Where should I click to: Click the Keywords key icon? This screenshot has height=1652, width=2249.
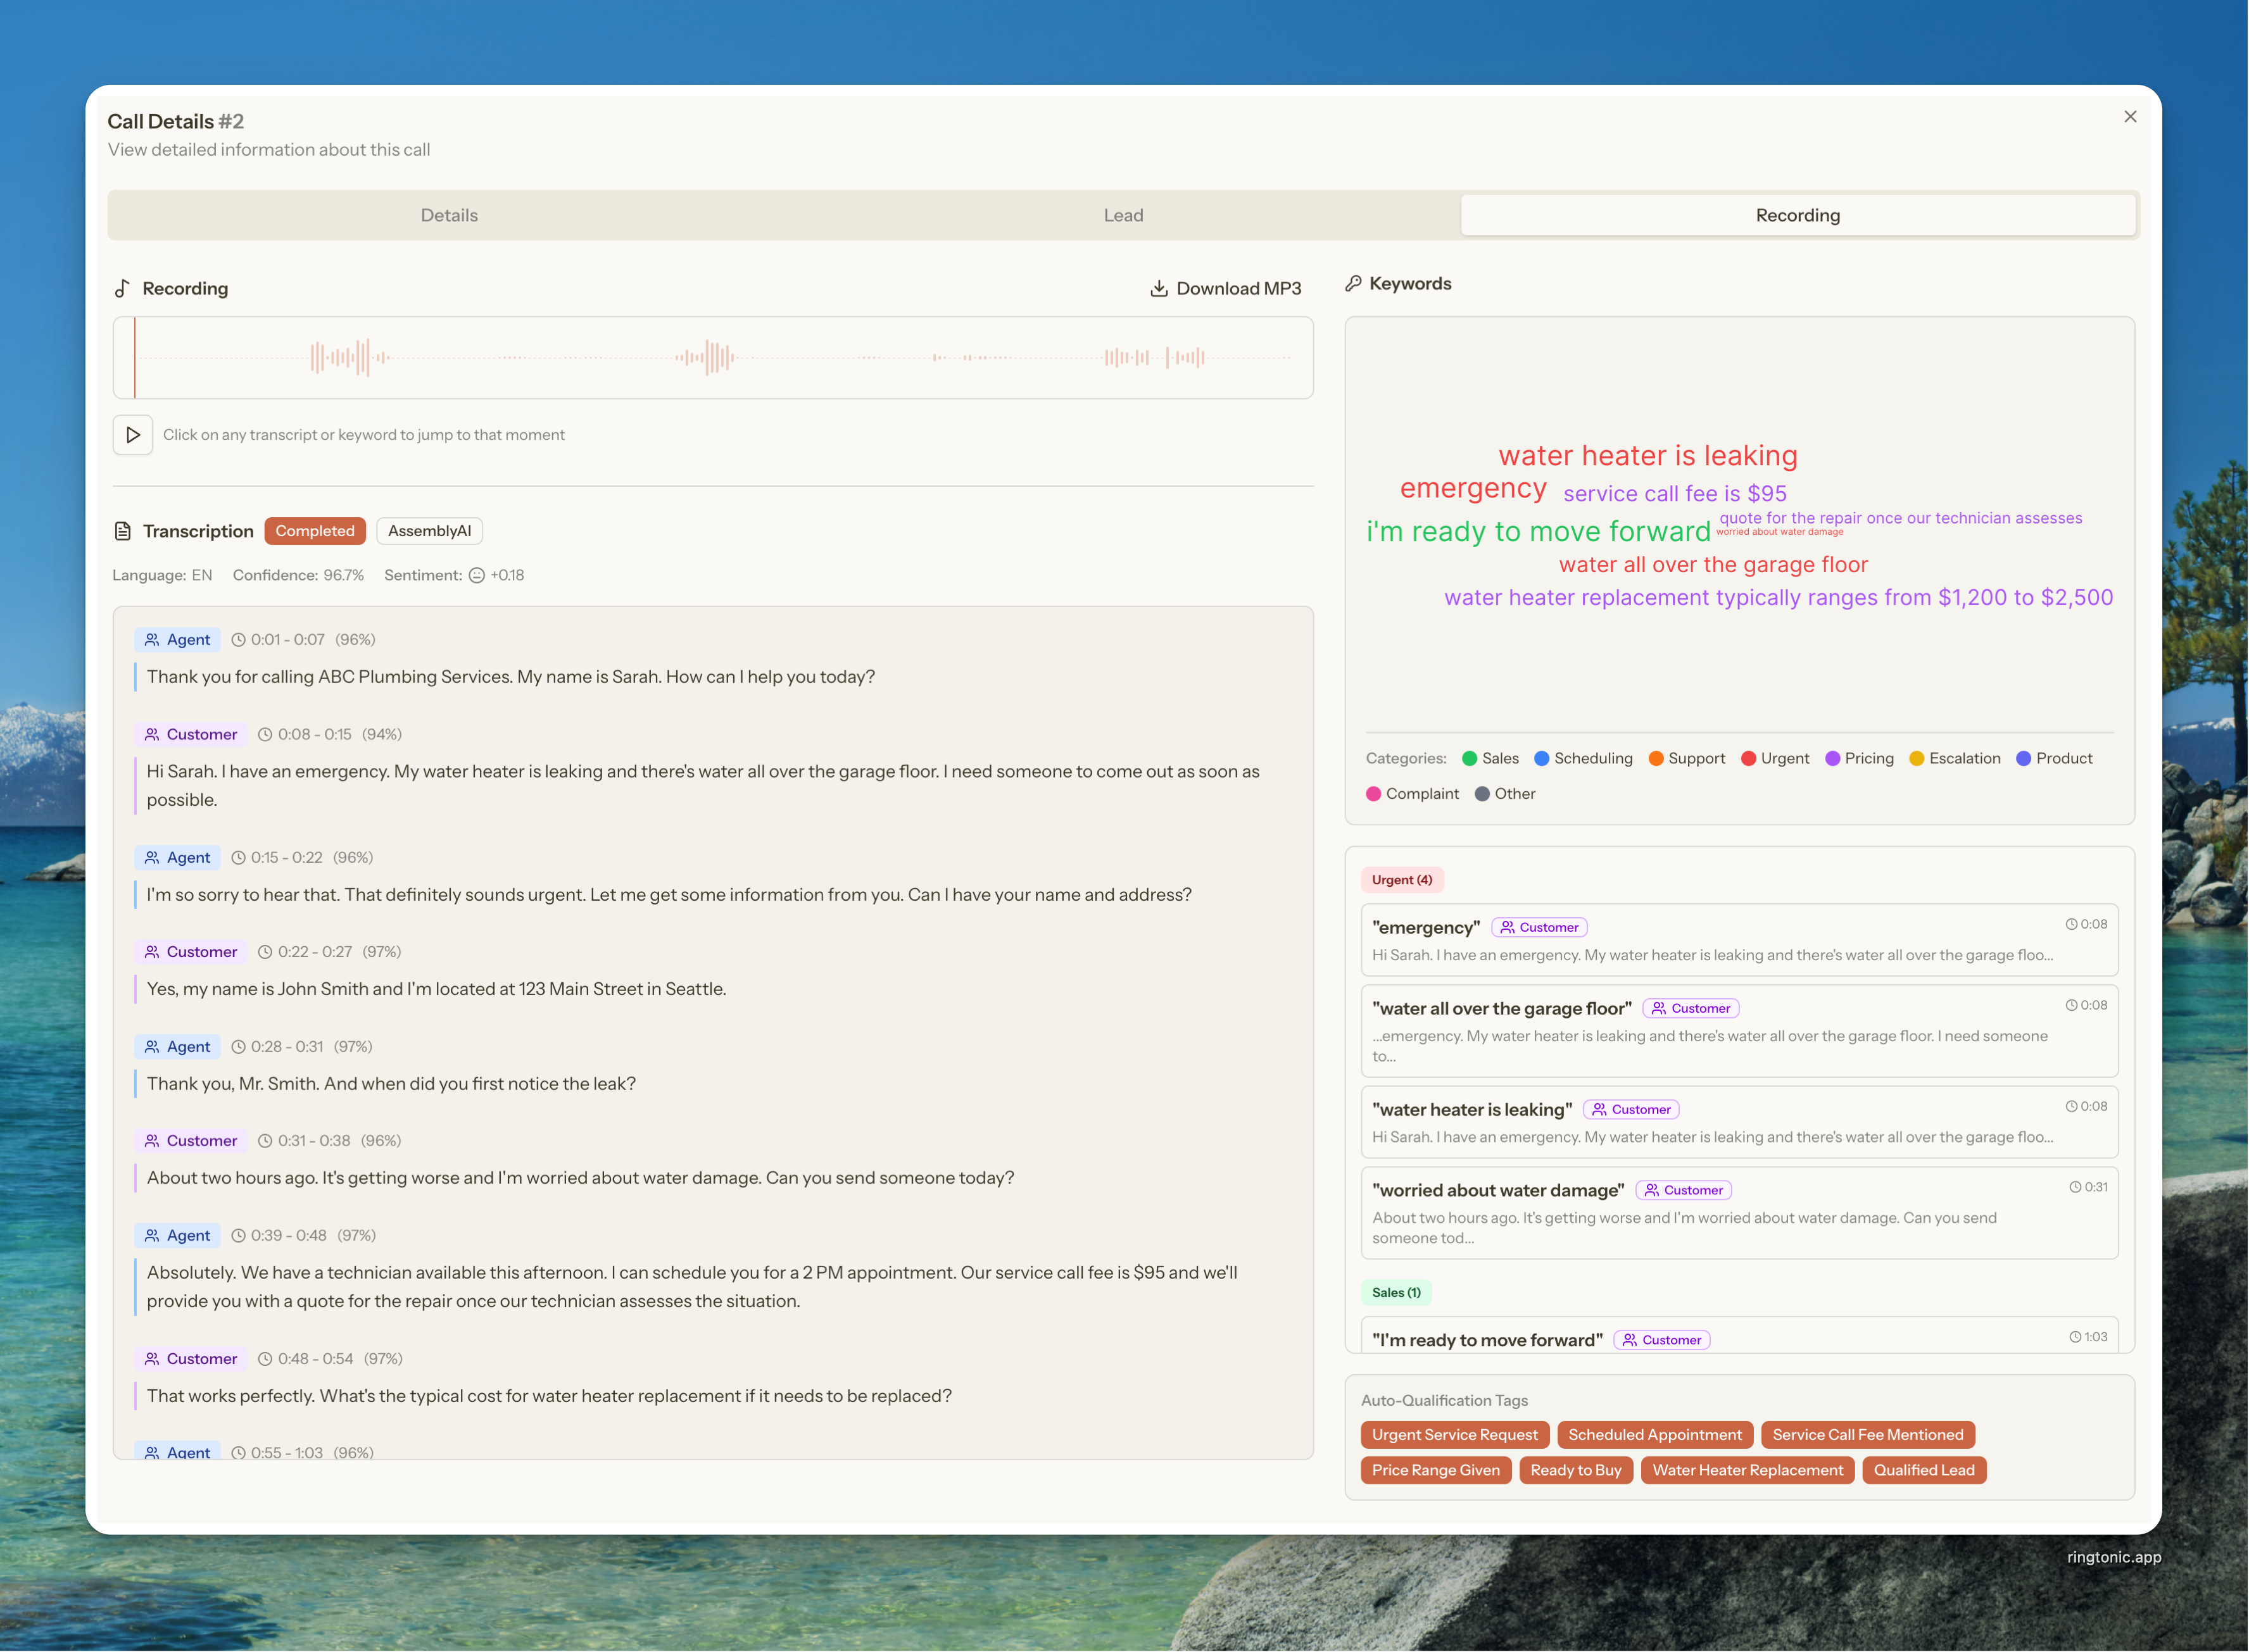[1352, 284]
